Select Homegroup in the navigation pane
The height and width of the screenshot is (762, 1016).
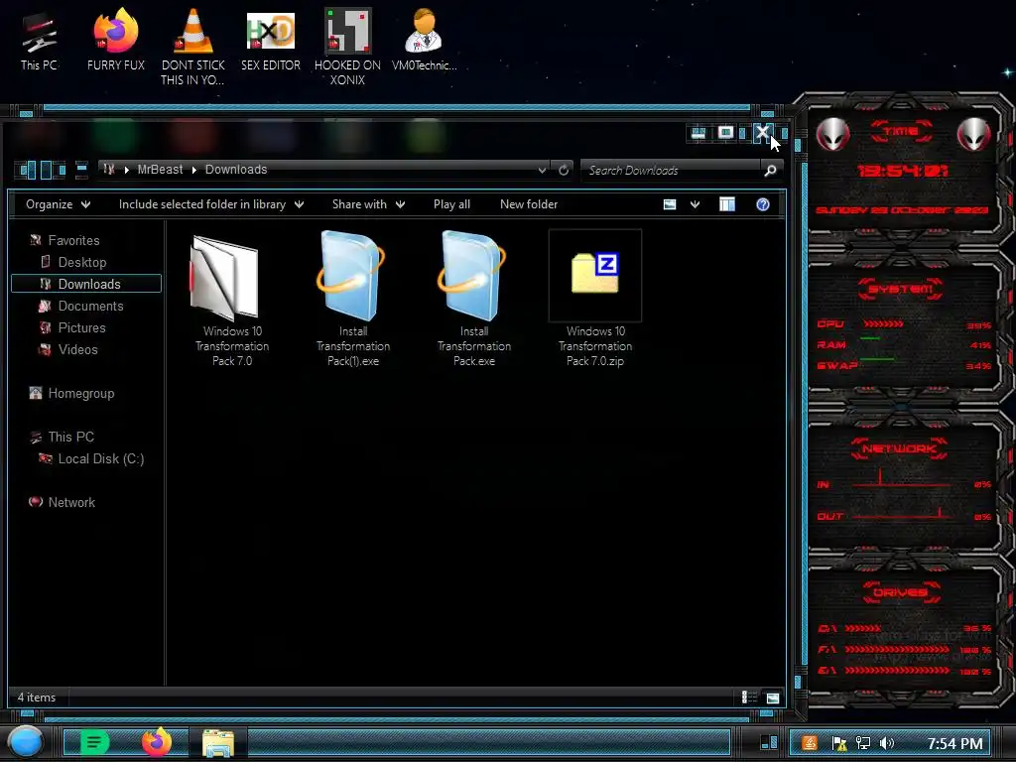(80, 393)
